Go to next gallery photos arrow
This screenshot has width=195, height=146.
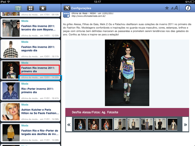point(185,124)
